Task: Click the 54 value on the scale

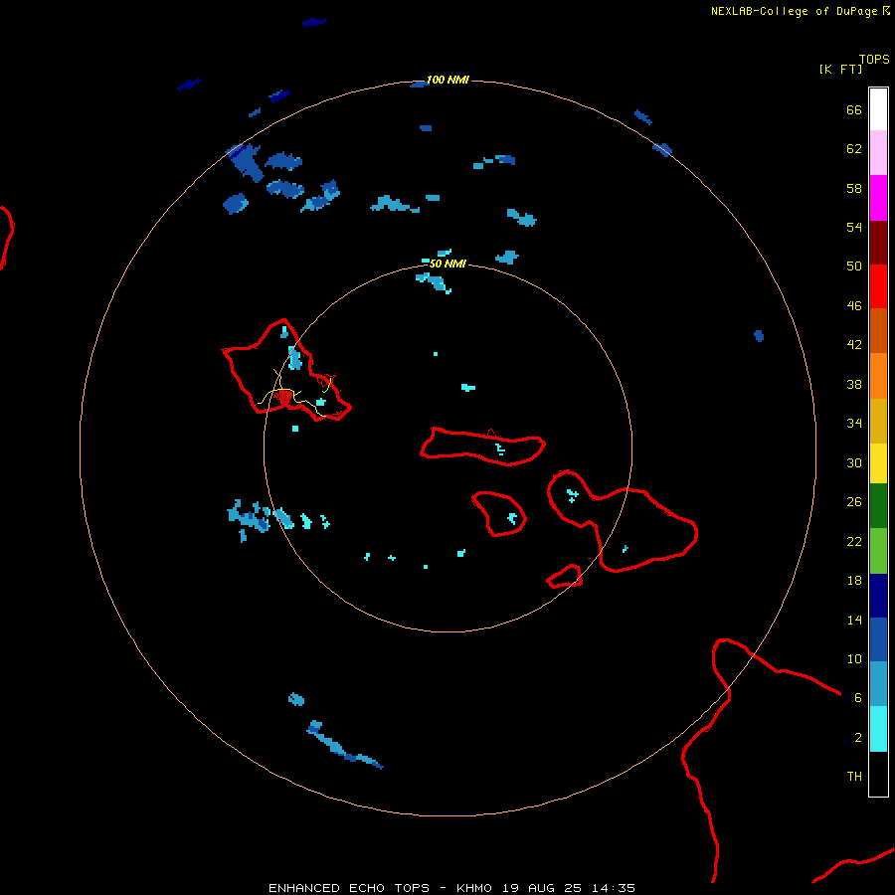Action: pyautogui.click(x=854, y=227)
